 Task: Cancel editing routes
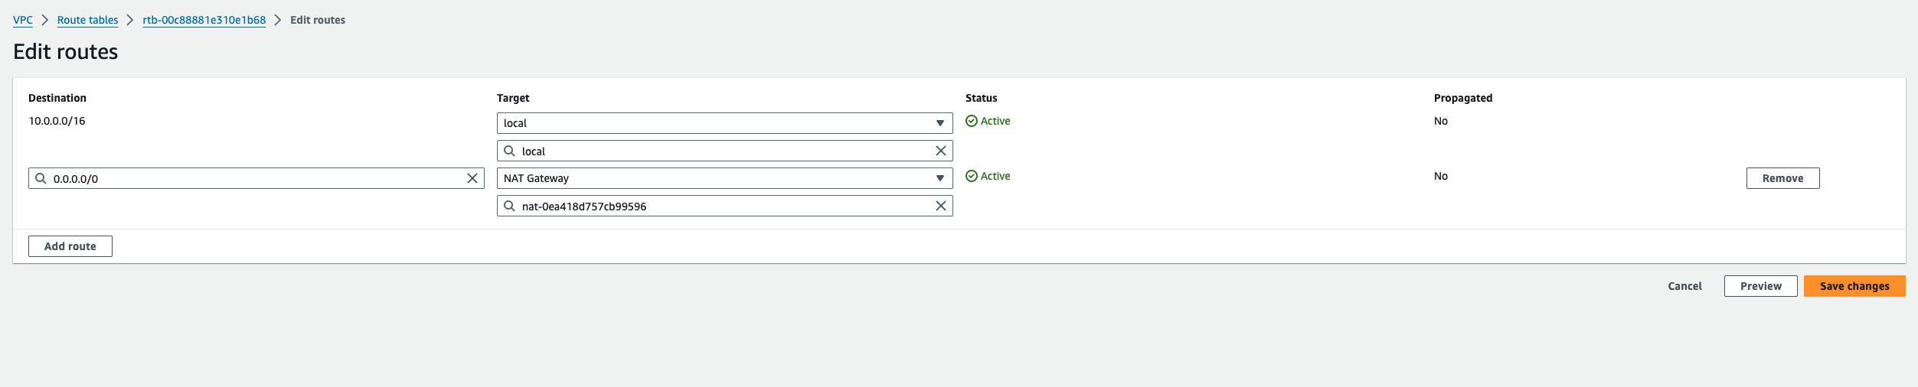1684,286
